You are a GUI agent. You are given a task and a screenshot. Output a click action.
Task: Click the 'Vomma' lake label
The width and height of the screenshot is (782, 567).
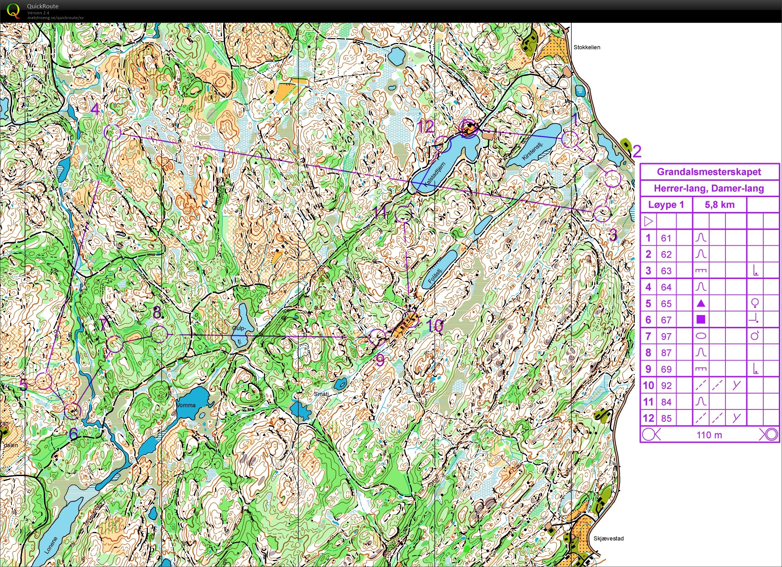click(x=186, y=405)
